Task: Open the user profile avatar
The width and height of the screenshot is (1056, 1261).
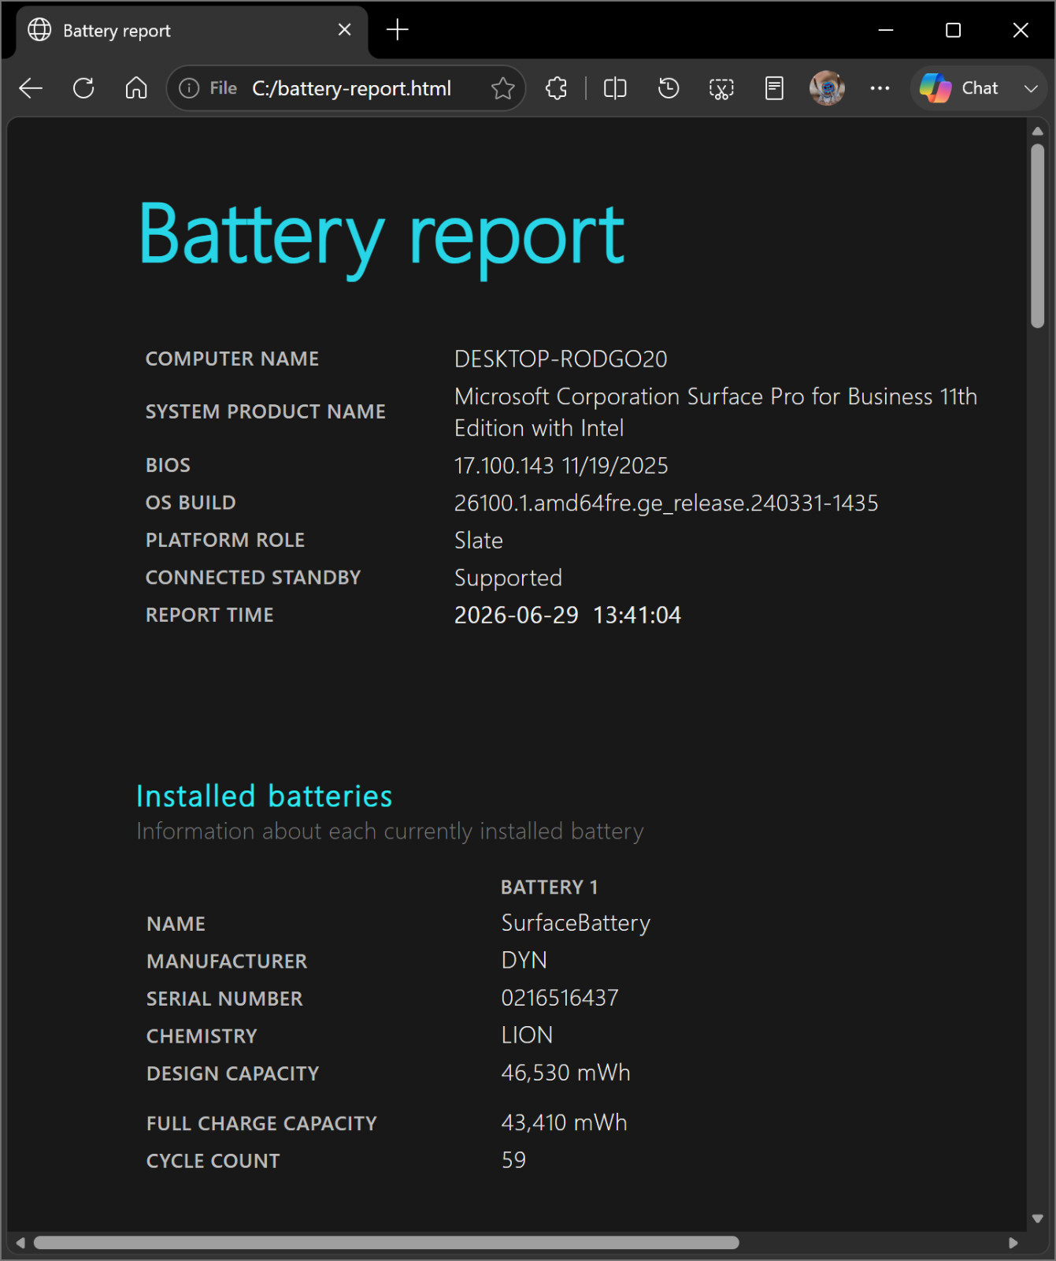Action: (827, 88)
